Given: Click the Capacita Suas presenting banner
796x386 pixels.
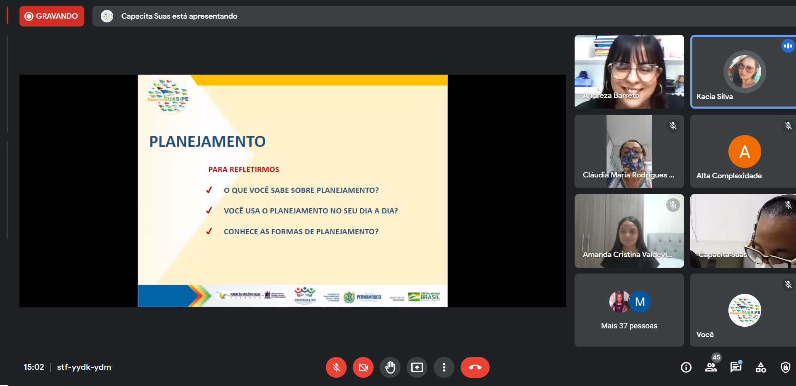Looking at the screenshot, I should pyautogui.click(x=179, y=16).
